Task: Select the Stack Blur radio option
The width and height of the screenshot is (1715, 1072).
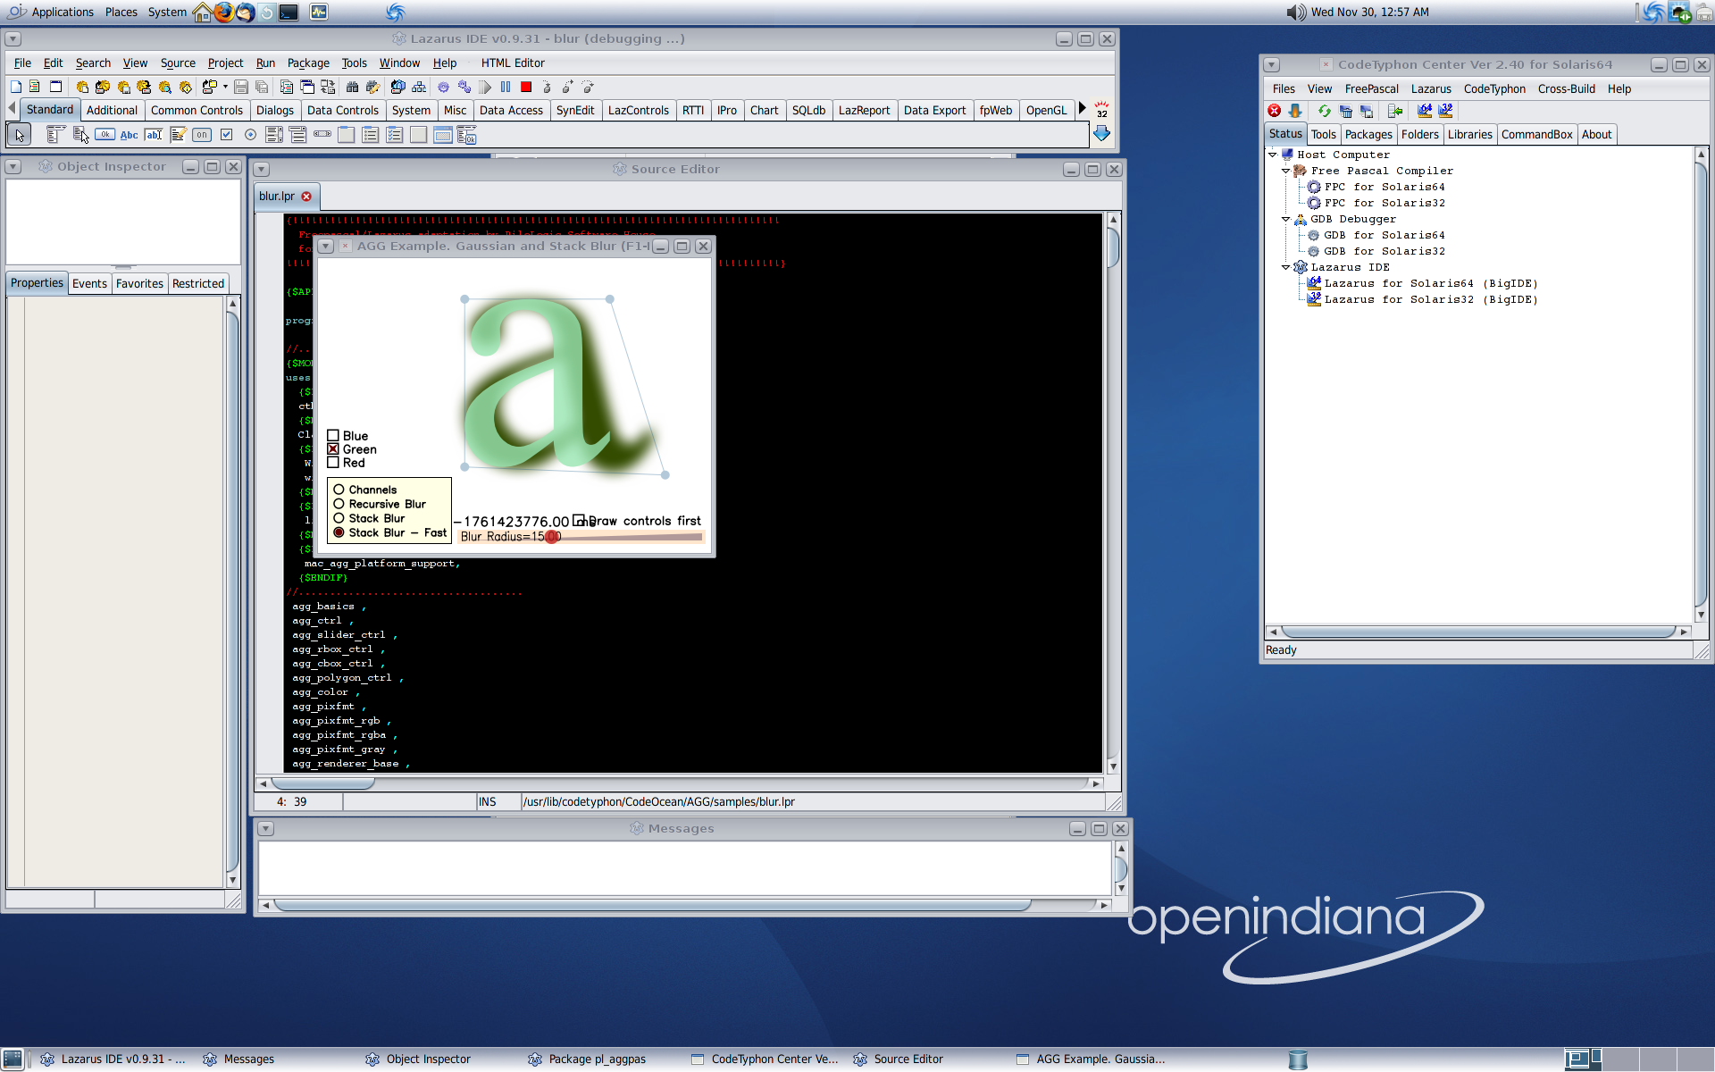Action: [x=339, y=518]
